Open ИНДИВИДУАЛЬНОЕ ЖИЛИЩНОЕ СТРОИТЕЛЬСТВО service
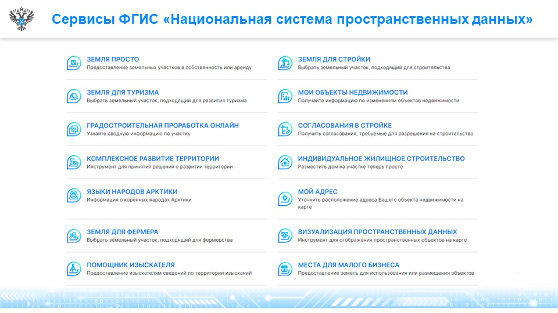558x313 pixels. coord(381,159)
